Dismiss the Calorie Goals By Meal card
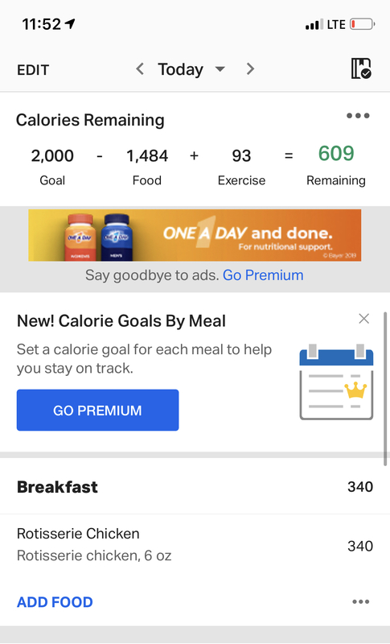Viewport: 390px width, 644px height. point(363,319)
